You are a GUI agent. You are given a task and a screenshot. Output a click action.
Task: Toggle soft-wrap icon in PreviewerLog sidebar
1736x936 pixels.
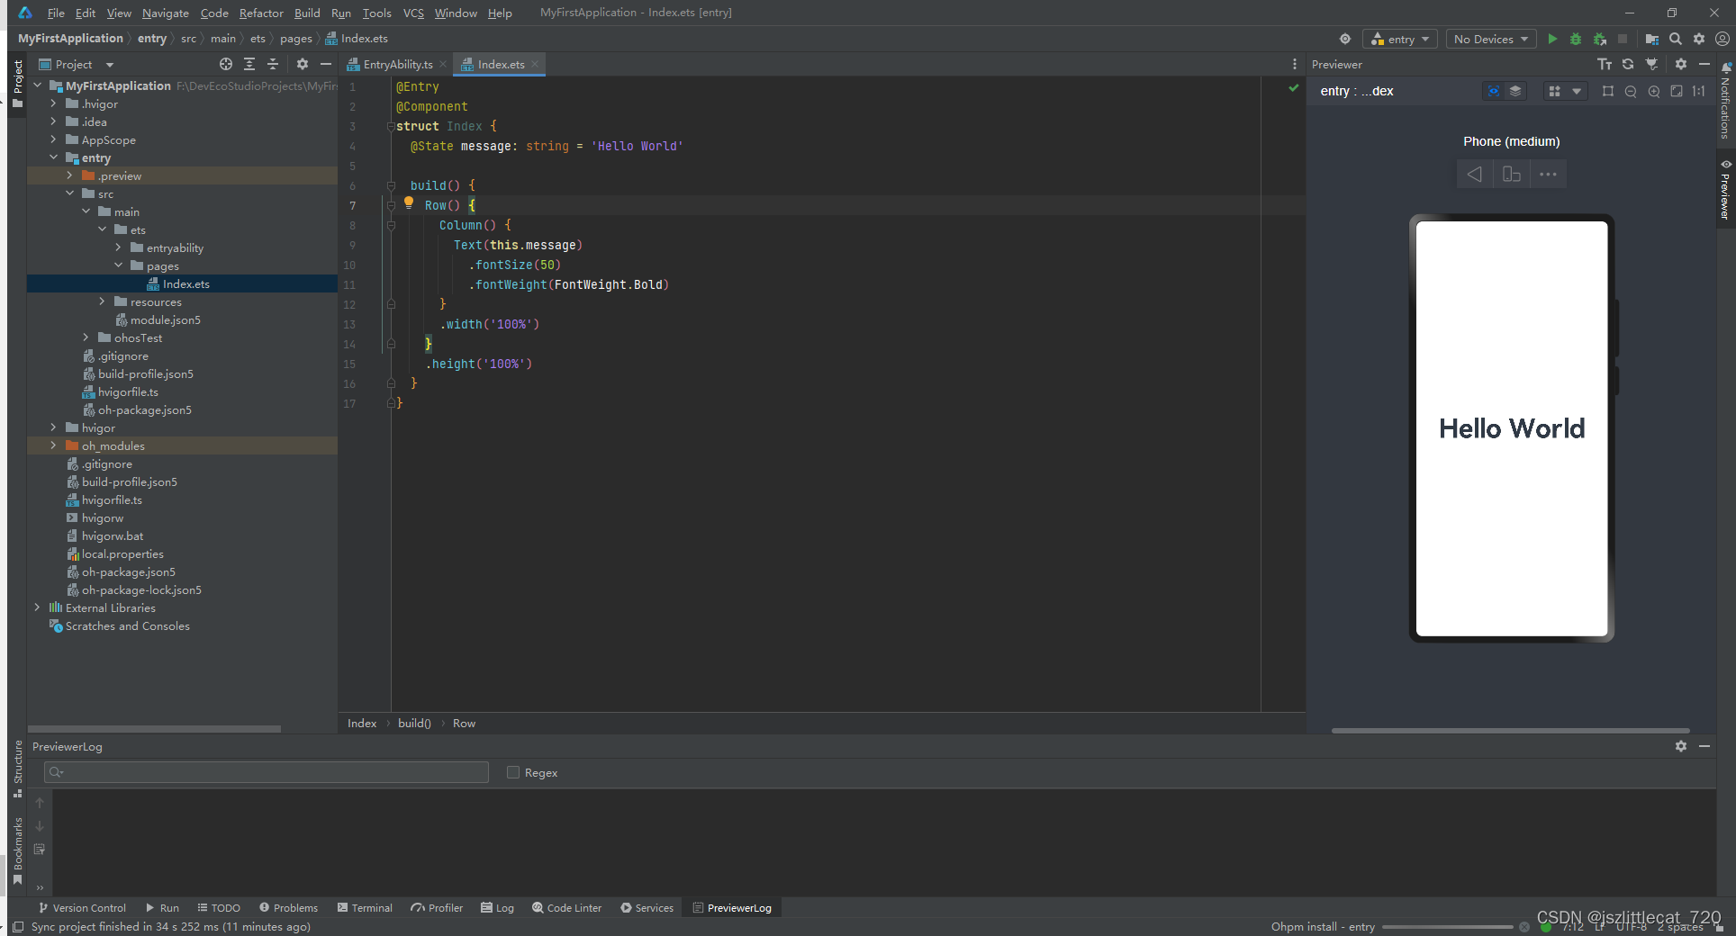(40, 850)
